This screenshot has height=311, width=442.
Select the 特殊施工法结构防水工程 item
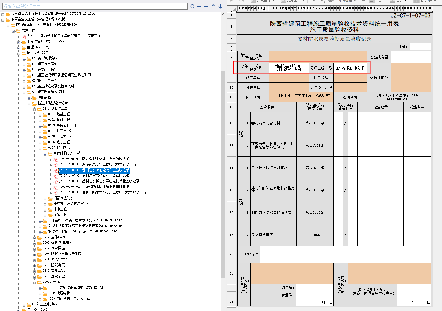[x=72, y=204]
